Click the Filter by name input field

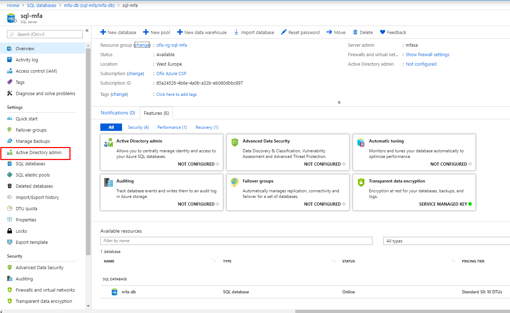(x=236, y=241)
